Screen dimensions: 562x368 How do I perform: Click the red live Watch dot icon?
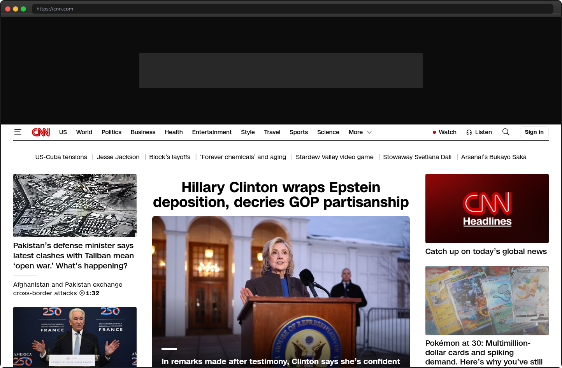click(434, 132)
